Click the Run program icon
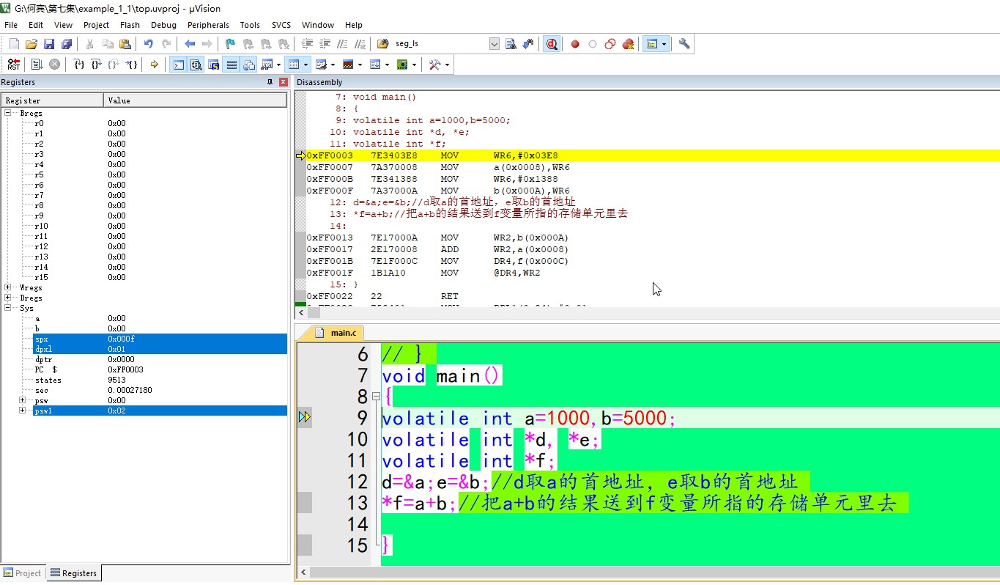The height and width of the screenshot is (585, 1000). click(37, 65)
